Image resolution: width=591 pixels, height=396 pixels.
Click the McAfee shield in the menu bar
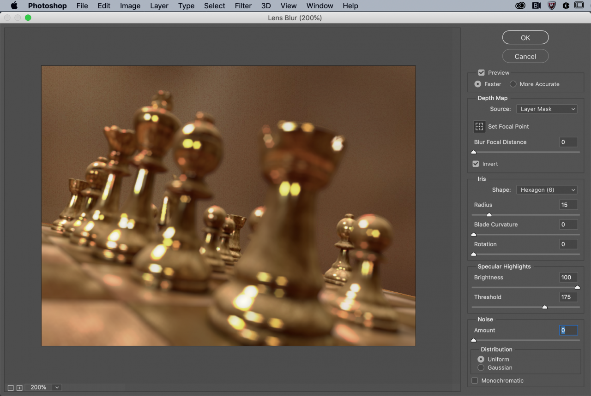click(x=551, y=6)
